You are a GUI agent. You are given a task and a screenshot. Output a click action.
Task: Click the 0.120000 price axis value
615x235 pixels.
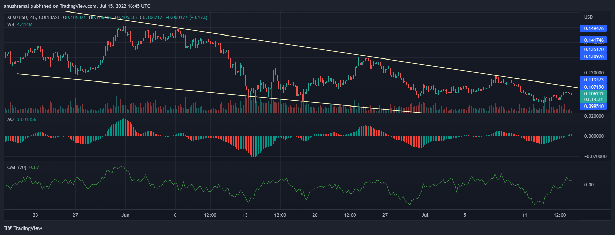click(x=594, y=73)
